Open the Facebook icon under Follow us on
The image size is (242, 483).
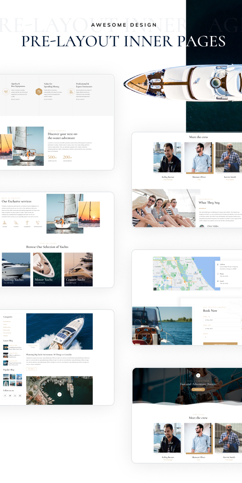(x=5, y=395)
